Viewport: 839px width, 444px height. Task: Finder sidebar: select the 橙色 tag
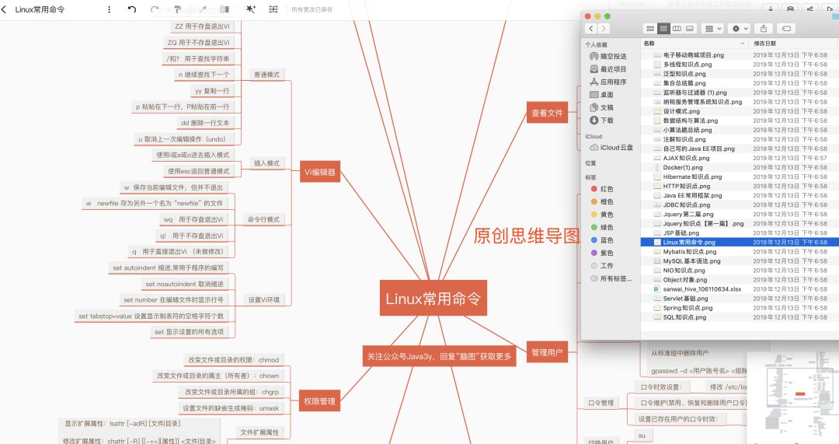[x=602, y=202]
